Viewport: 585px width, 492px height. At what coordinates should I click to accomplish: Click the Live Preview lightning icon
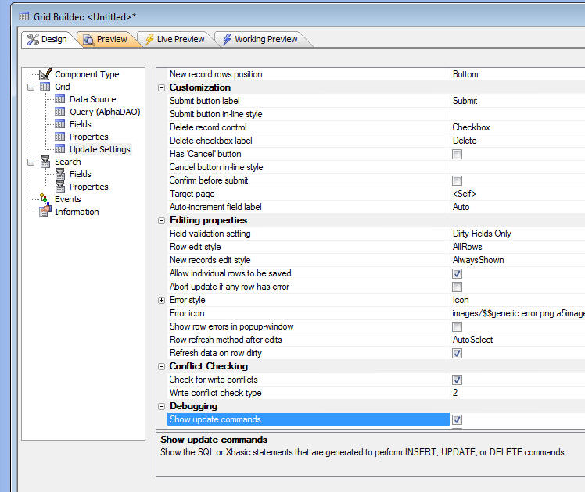(149, 39)
